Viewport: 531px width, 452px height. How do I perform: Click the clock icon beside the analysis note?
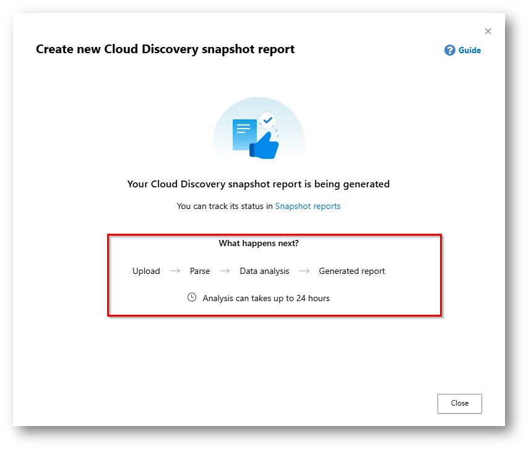(192, 297)
